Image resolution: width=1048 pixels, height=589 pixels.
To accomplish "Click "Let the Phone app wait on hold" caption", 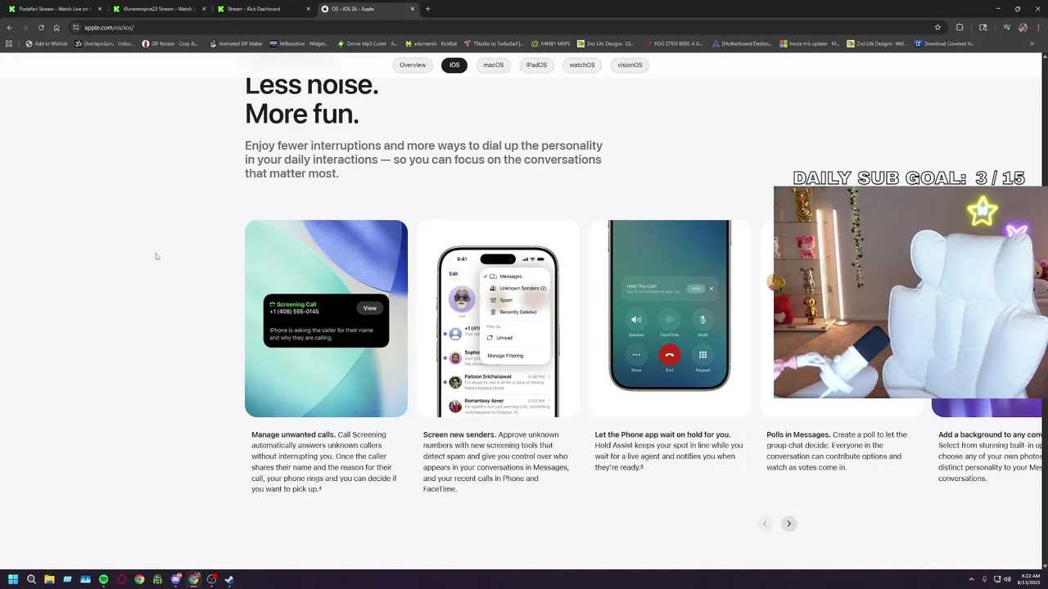I will [662, 435].
